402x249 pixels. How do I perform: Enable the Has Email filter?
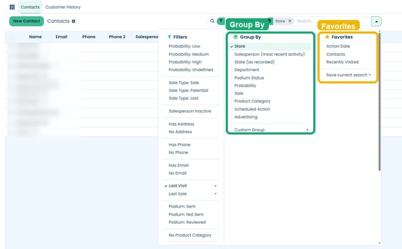pyautogui.click(x=179, y=165)
